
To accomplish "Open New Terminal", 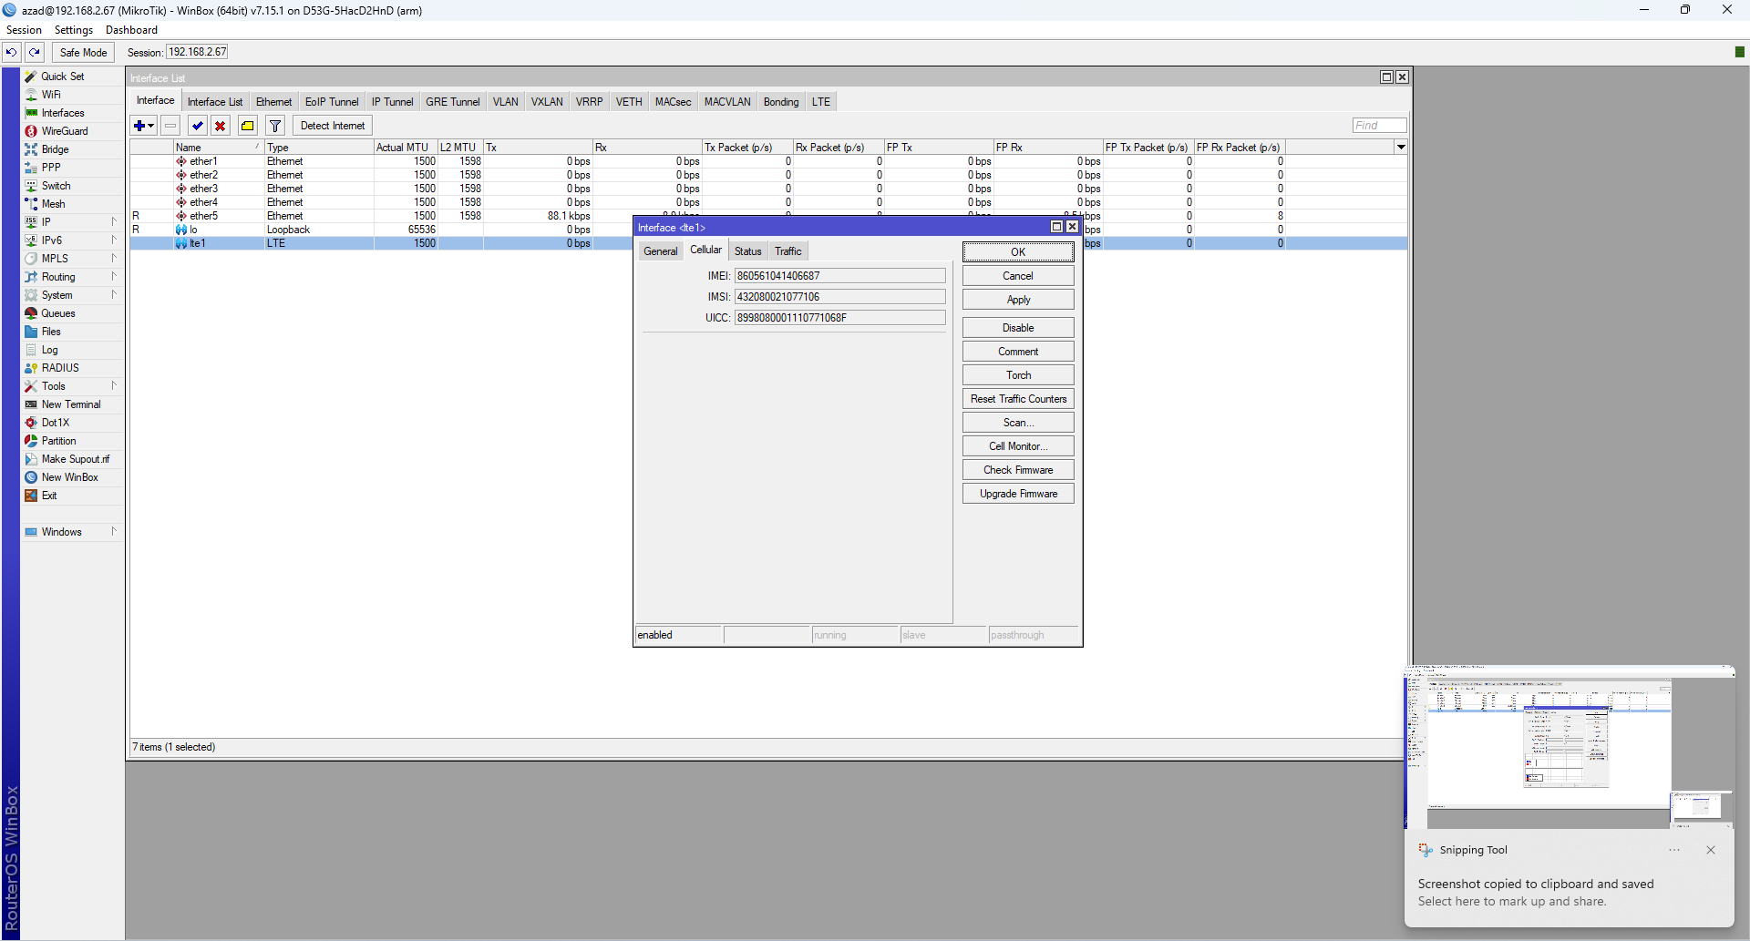I will pos(73,404).
